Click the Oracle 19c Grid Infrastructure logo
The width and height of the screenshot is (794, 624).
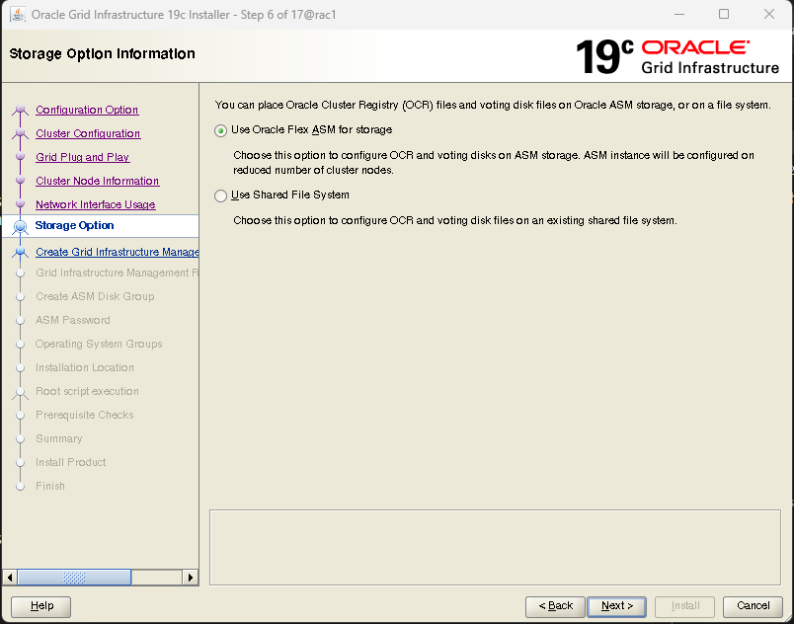click(677, 56)
